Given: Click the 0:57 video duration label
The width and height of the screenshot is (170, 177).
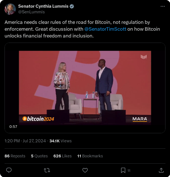Looking at the screenshot, I should [13, 126].
